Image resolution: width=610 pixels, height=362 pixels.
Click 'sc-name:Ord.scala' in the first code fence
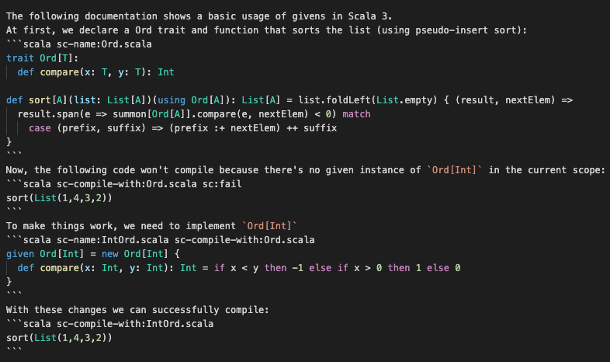(x=104, y=44)
